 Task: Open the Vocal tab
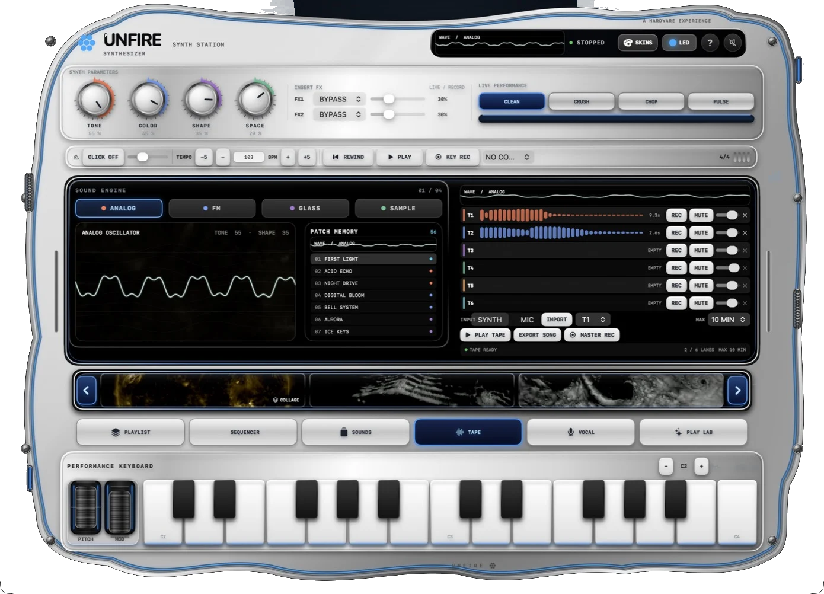click(581, 432)
